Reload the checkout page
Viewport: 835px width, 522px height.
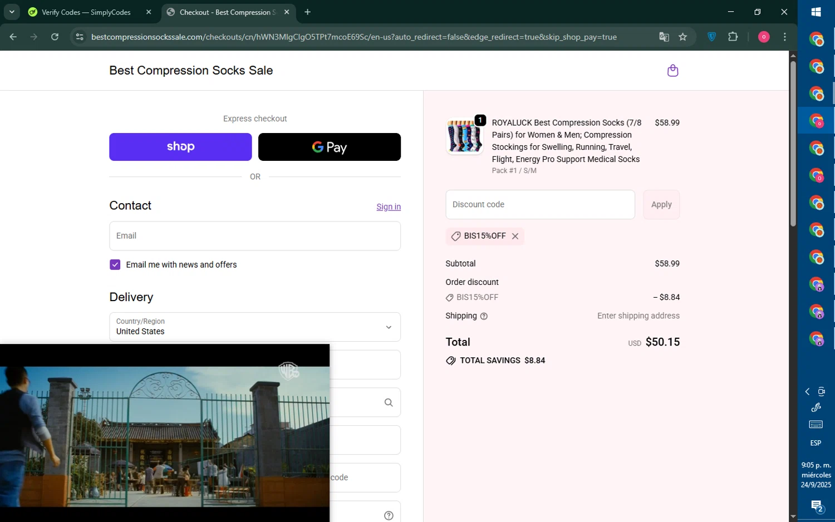click(x=55, y=37)
